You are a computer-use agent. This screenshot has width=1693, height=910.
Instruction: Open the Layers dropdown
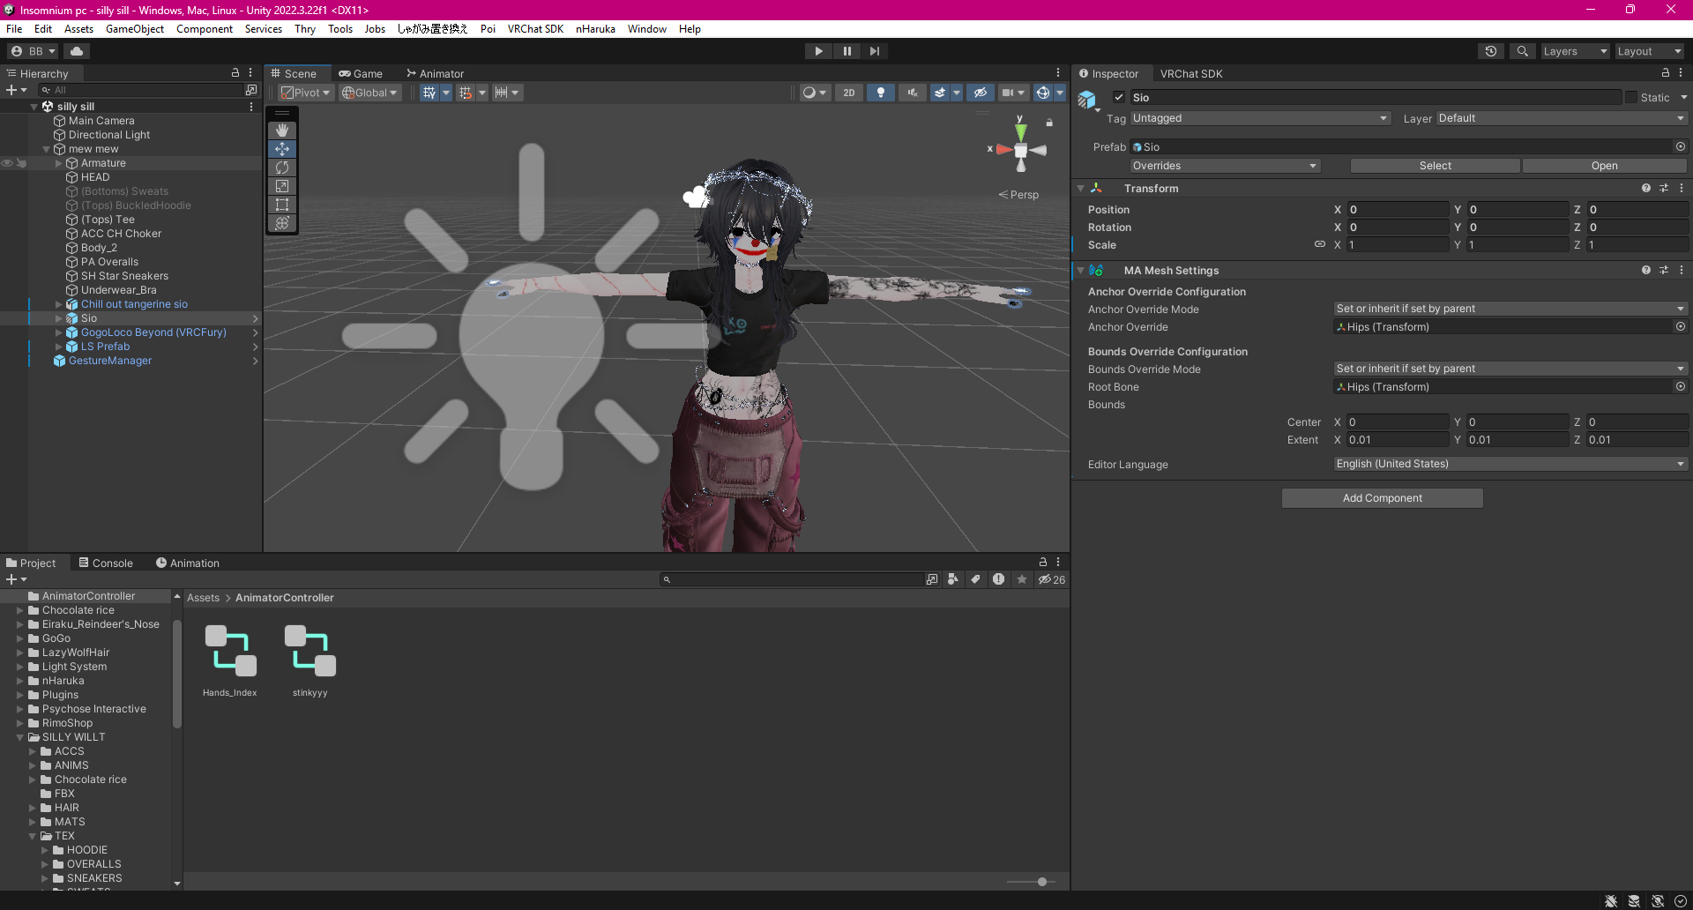pos(1575,51)
